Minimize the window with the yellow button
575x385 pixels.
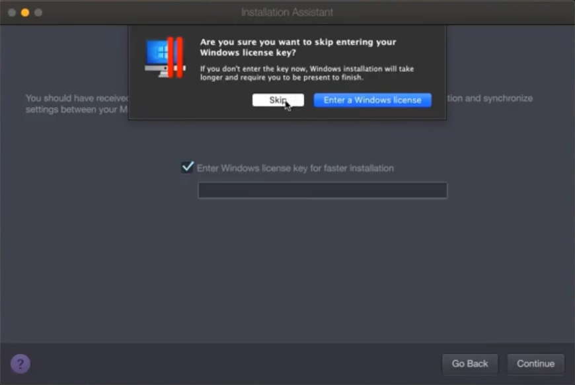point(25,13)
